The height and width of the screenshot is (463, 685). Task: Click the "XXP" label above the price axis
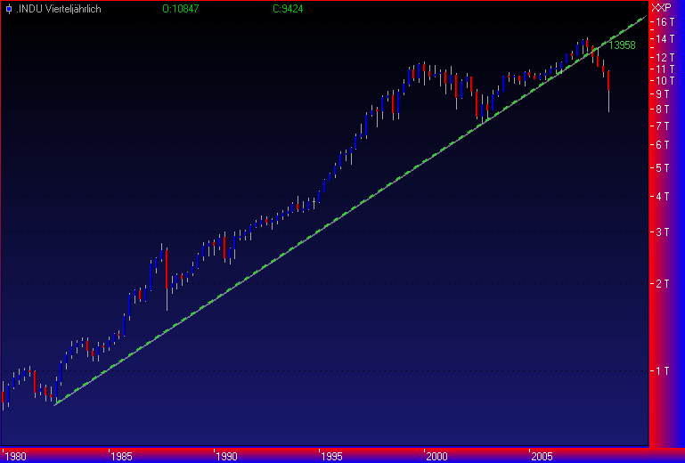tap(661, 8)
